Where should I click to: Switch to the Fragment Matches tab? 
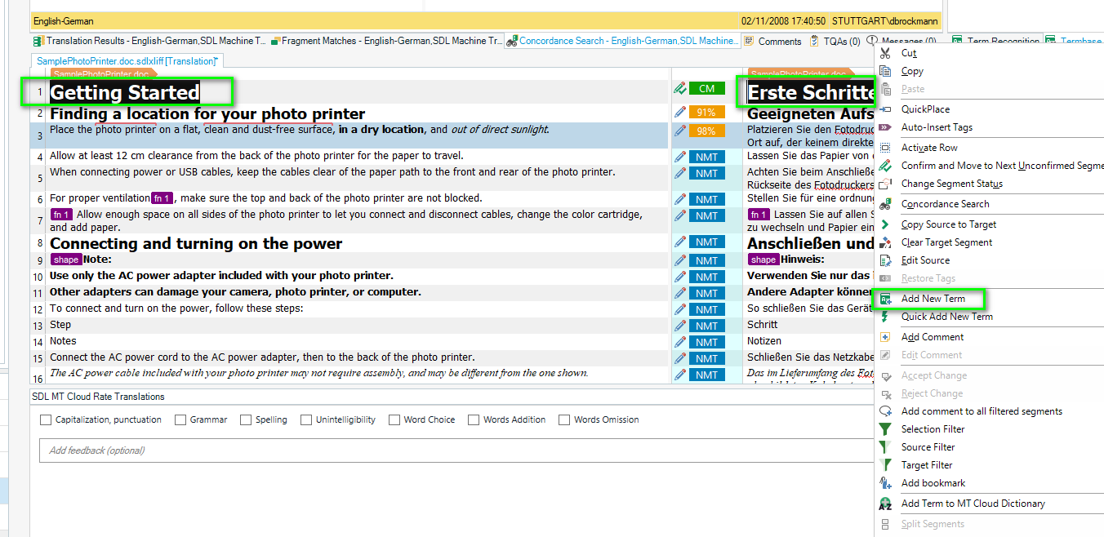point(387,41)
